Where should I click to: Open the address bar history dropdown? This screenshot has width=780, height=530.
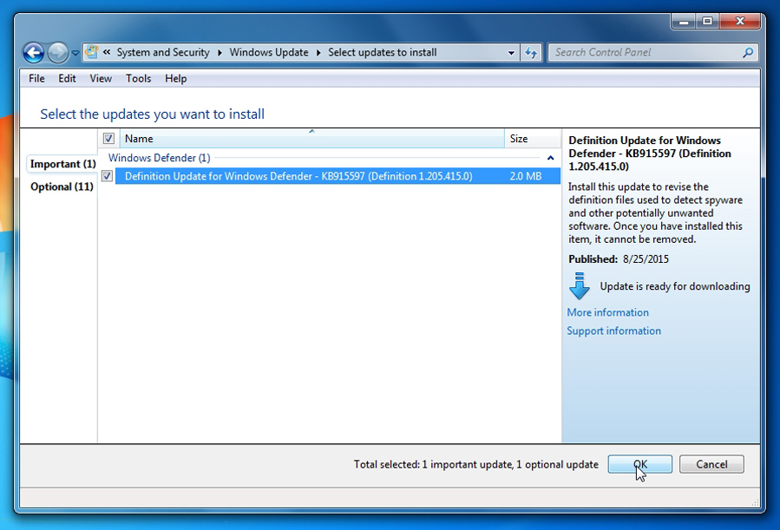coord(511,53)
